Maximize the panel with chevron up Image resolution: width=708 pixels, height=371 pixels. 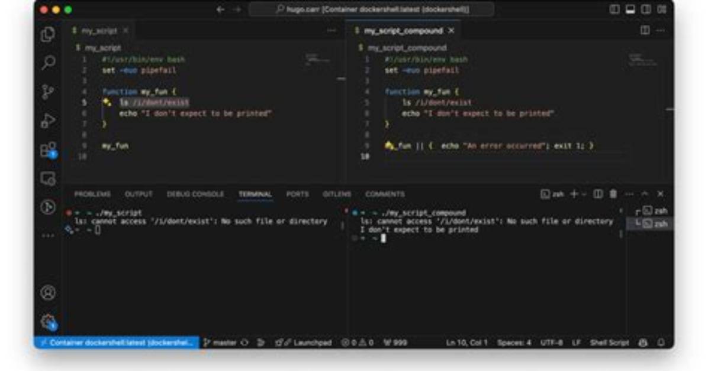click(645, 194)
